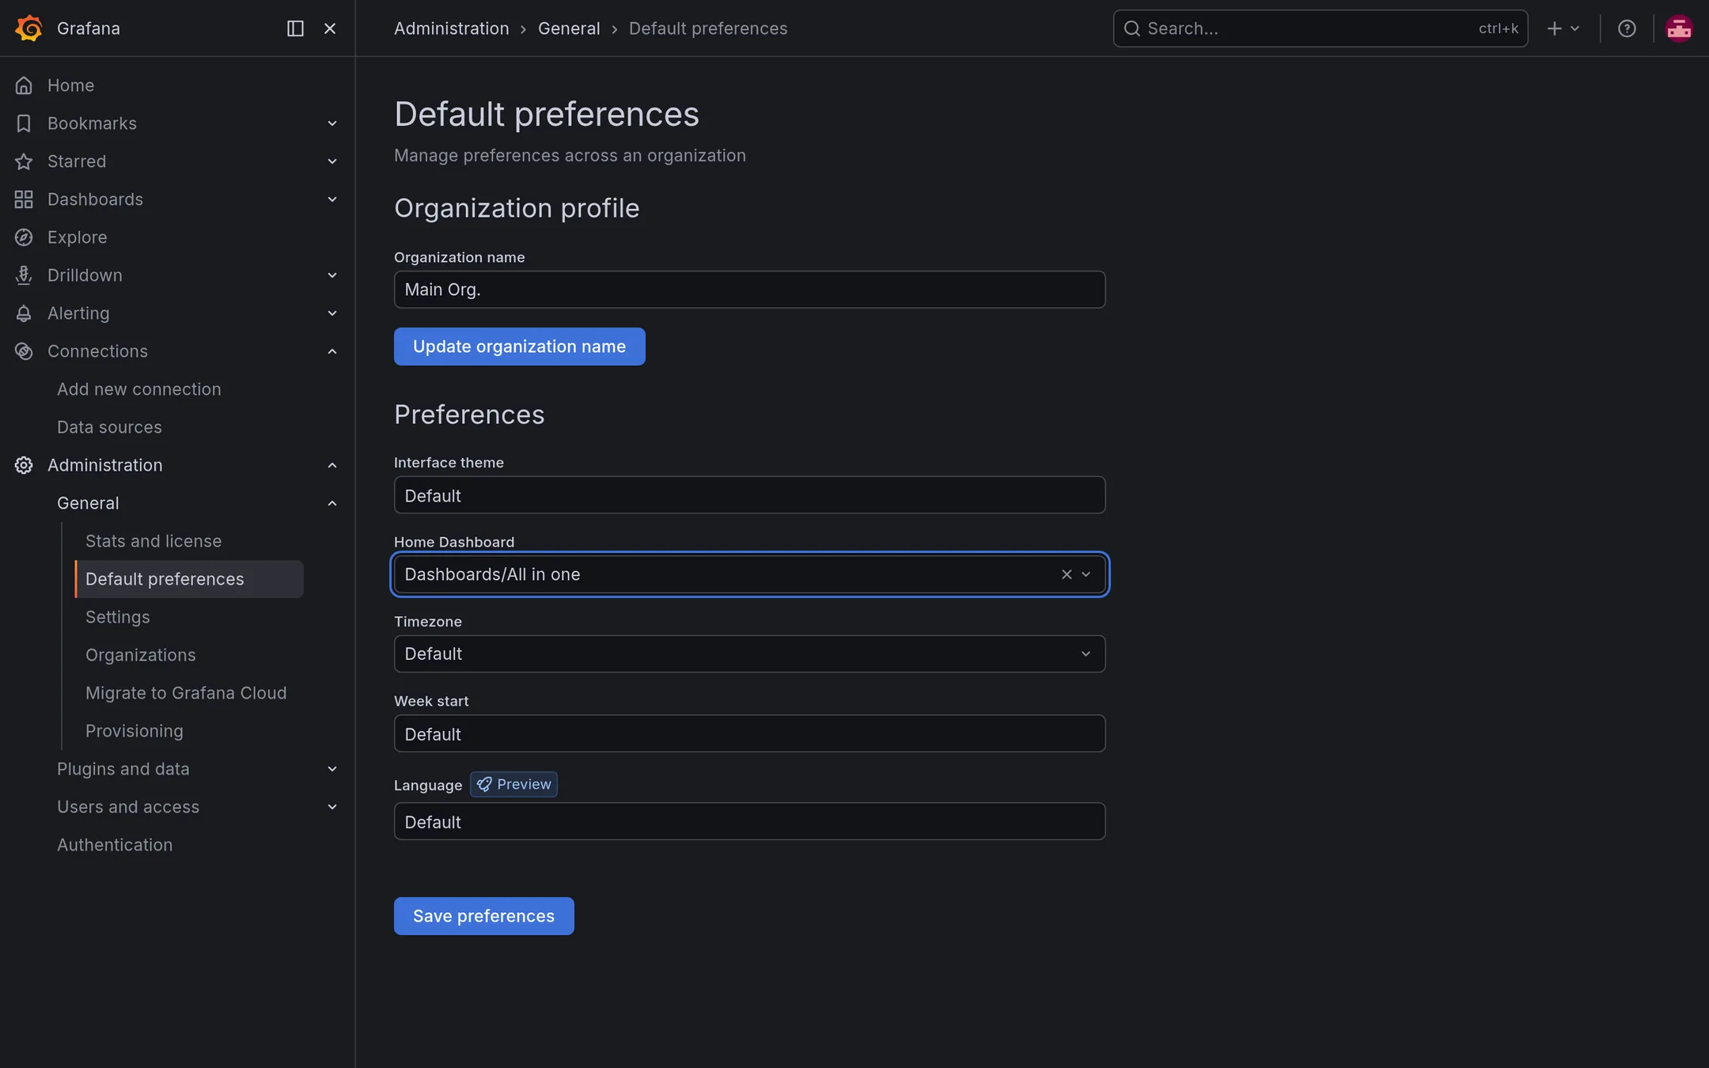
Task: Undock the sidebar menu via panel icon
Action: 295,28
